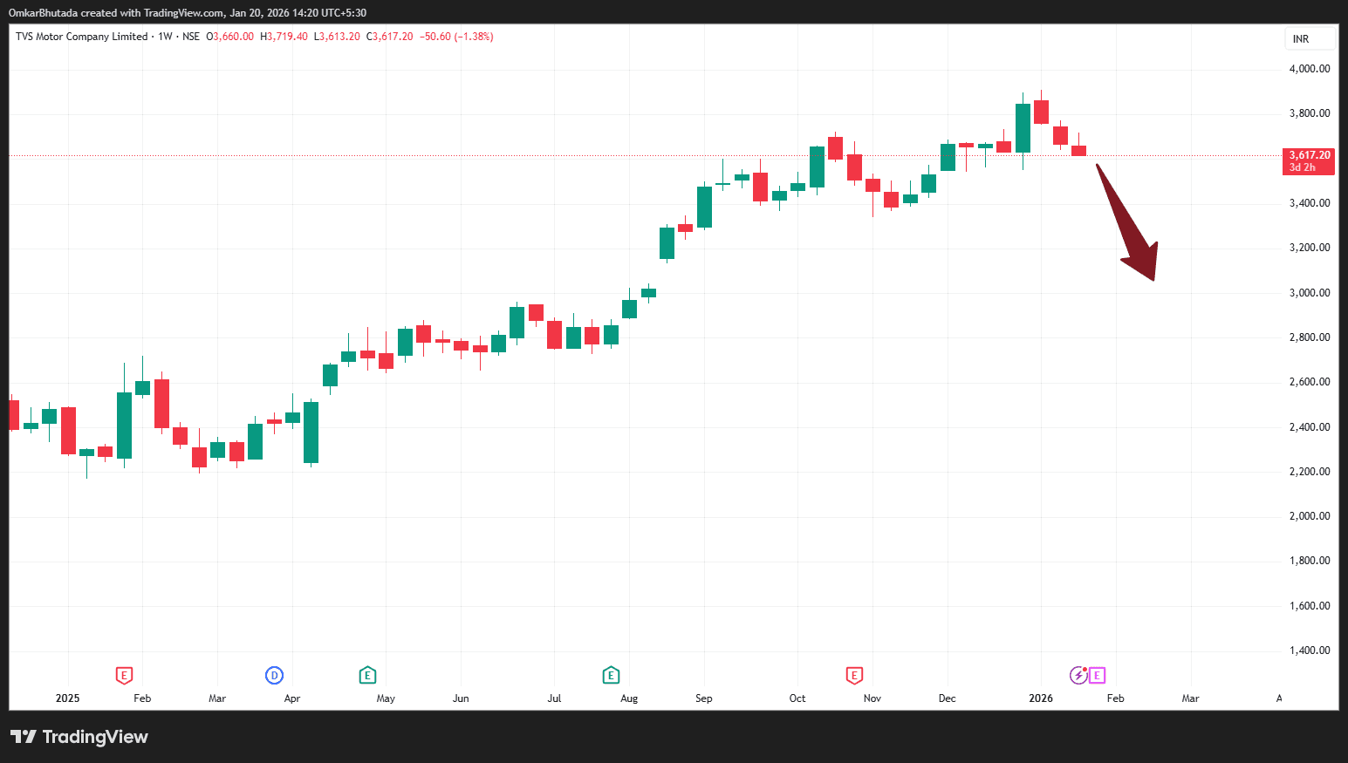
Task: Click the 2,400.00 price axis label
Action: (x=1310, y=427)
